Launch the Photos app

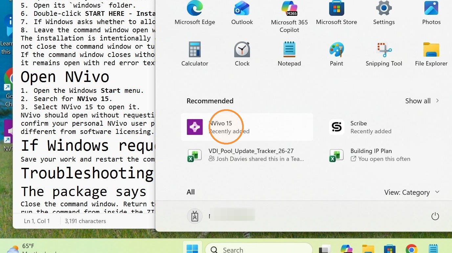431,13
